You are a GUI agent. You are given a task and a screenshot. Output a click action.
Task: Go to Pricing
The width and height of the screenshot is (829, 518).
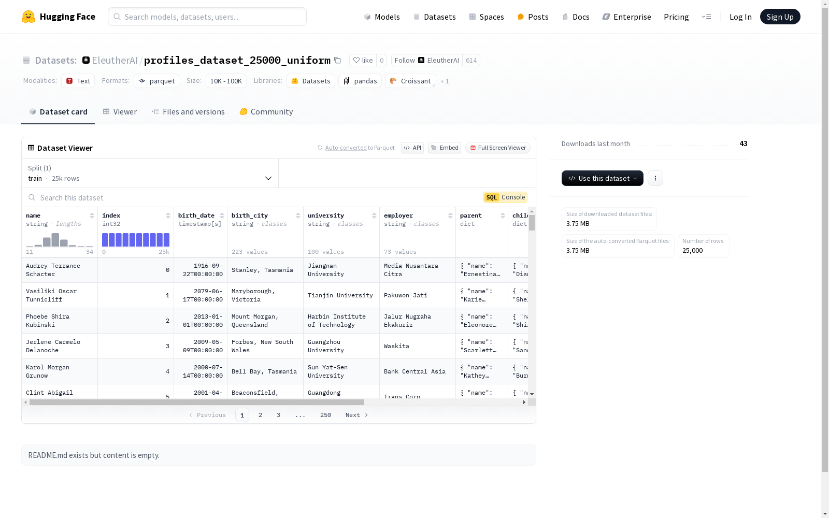(676, 17)
